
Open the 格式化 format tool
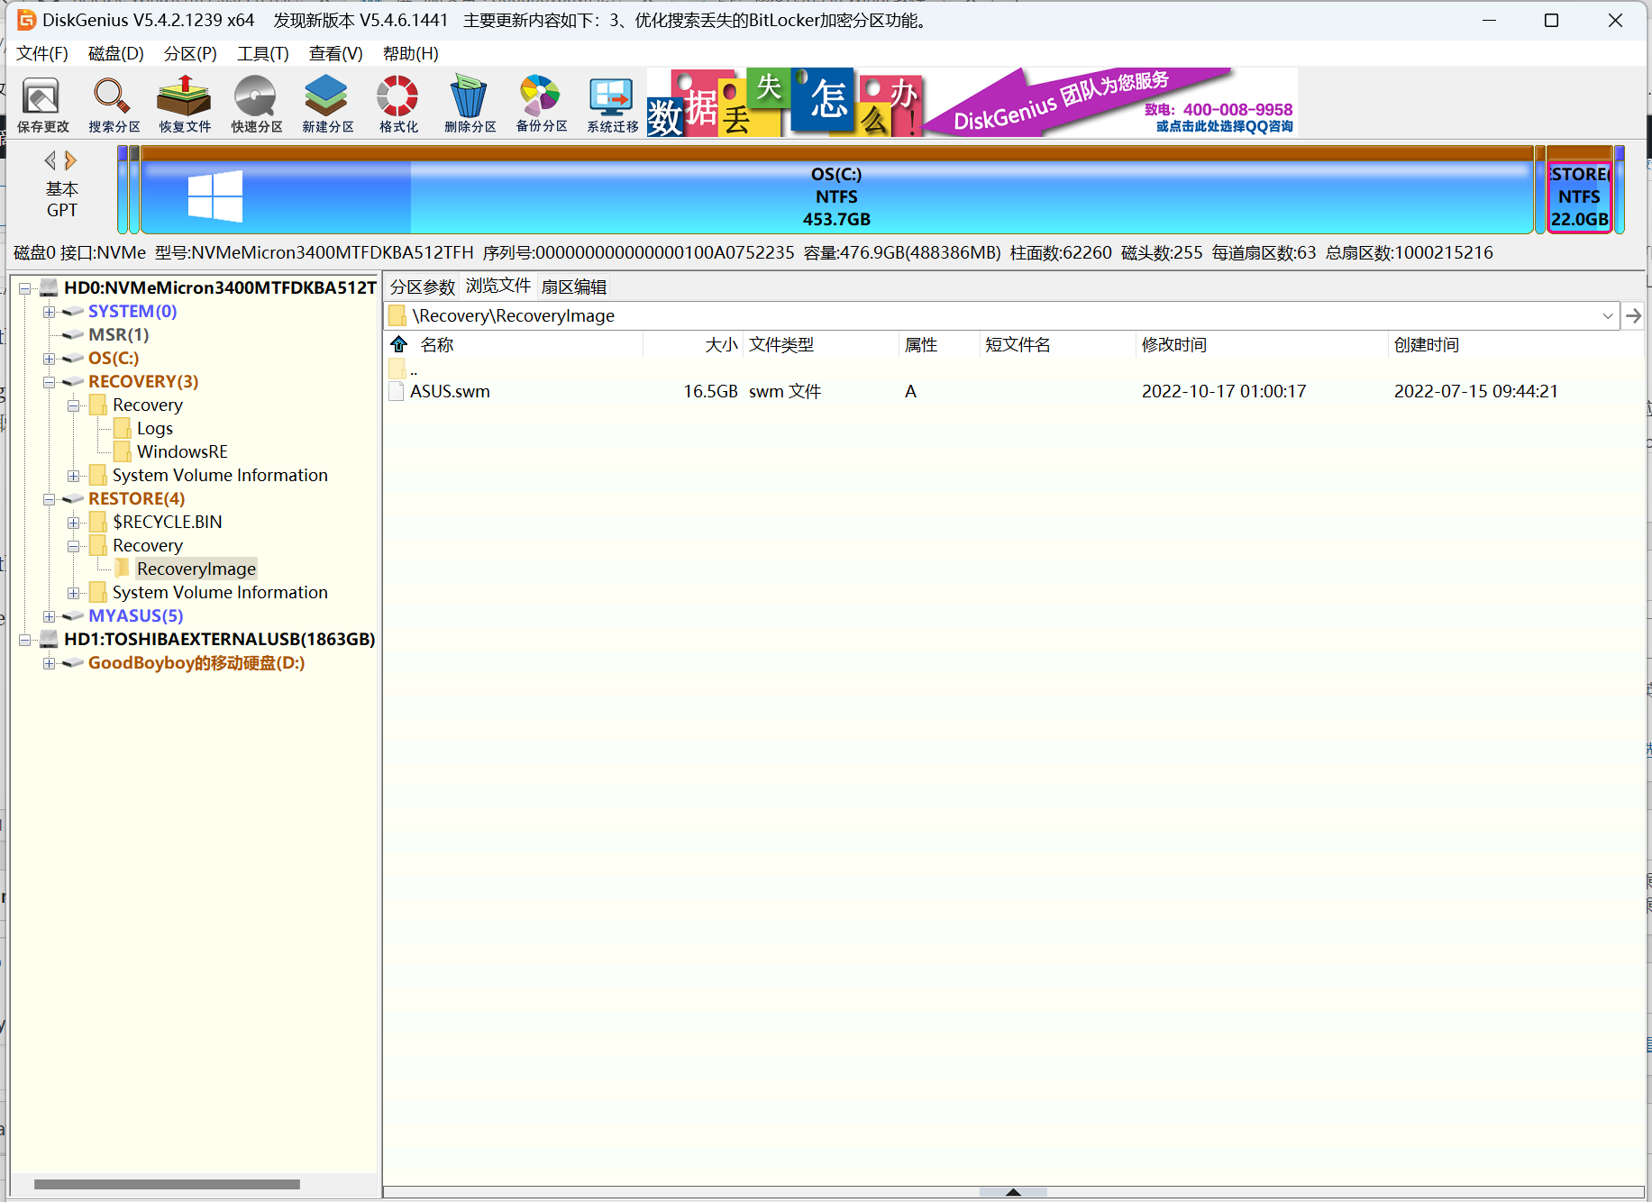point(397,102)
